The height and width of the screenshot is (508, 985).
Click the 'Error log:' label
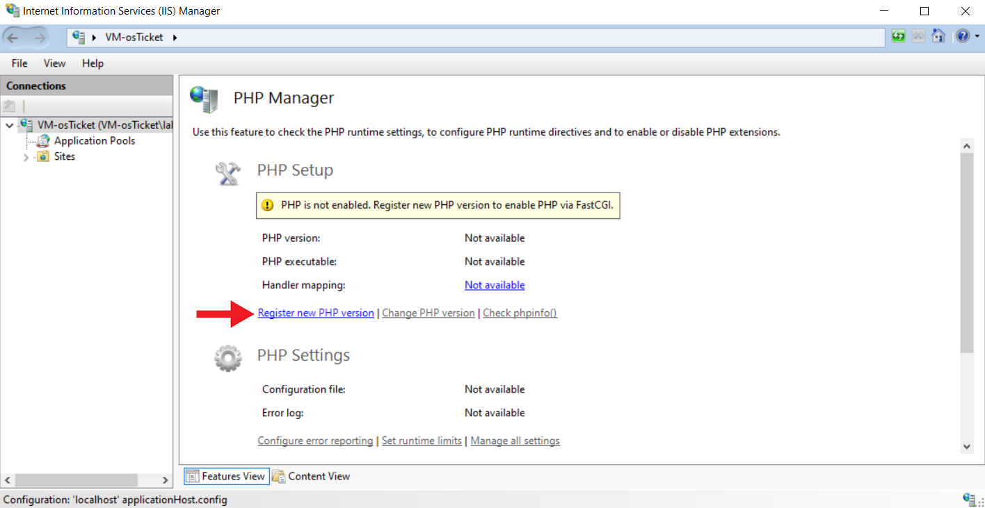tap(283, 413)
